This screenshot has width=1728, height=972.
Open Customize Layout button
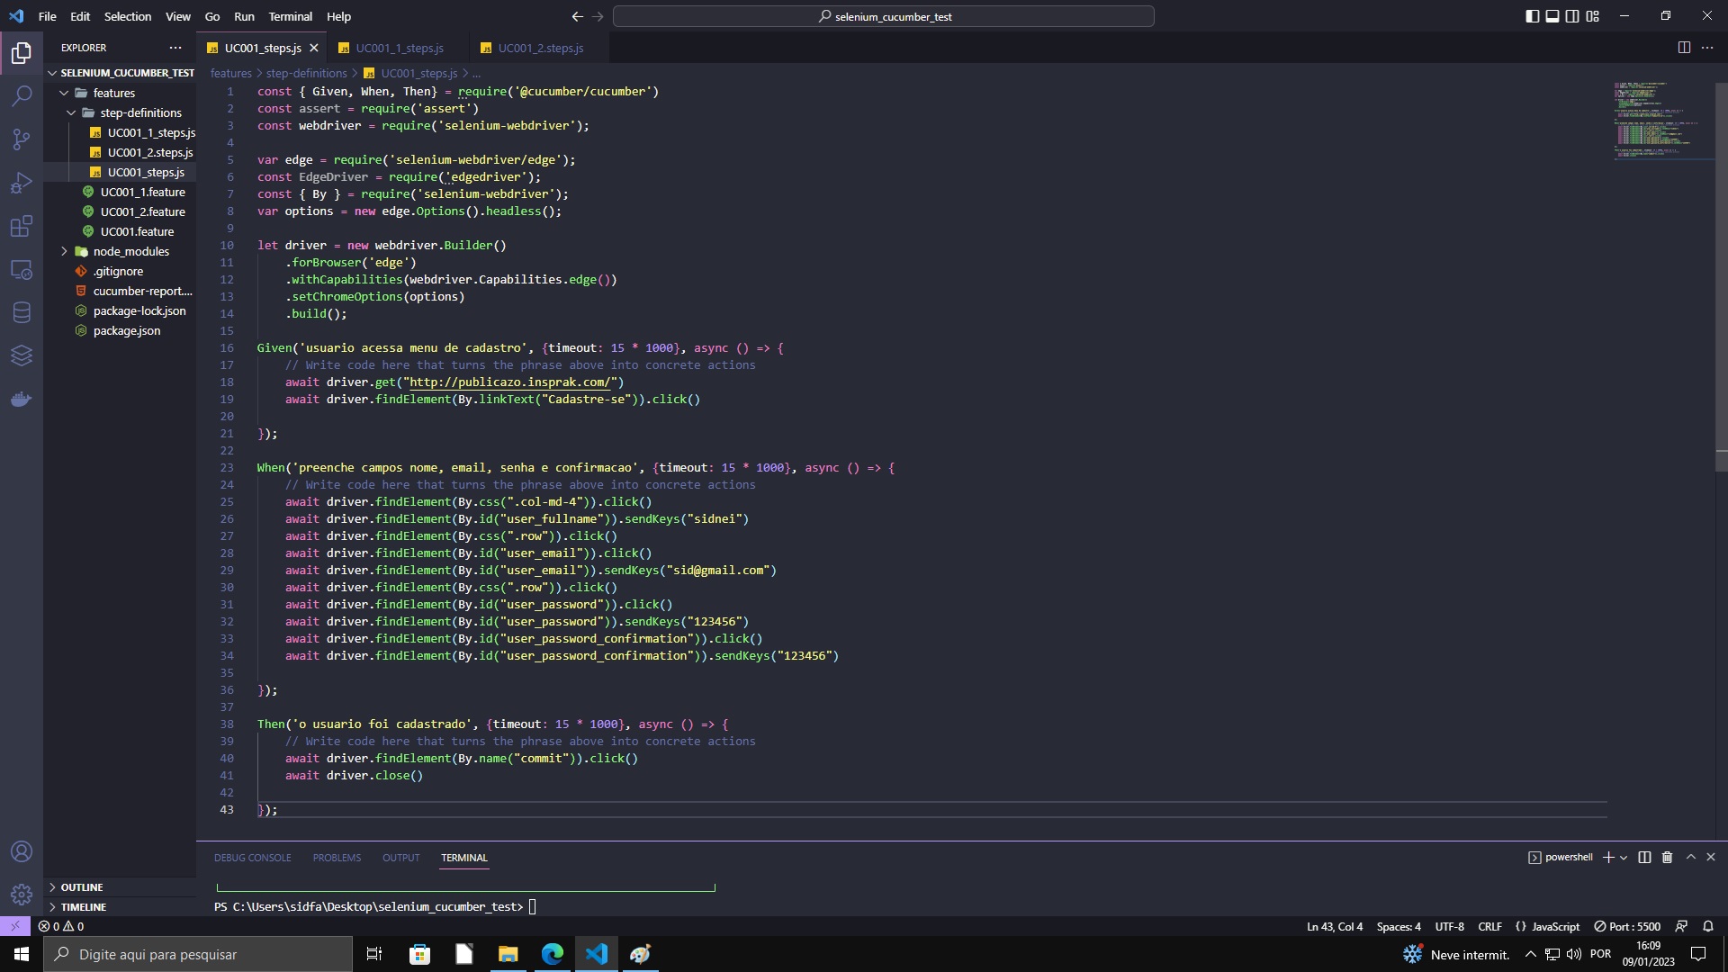[1592, 16]
